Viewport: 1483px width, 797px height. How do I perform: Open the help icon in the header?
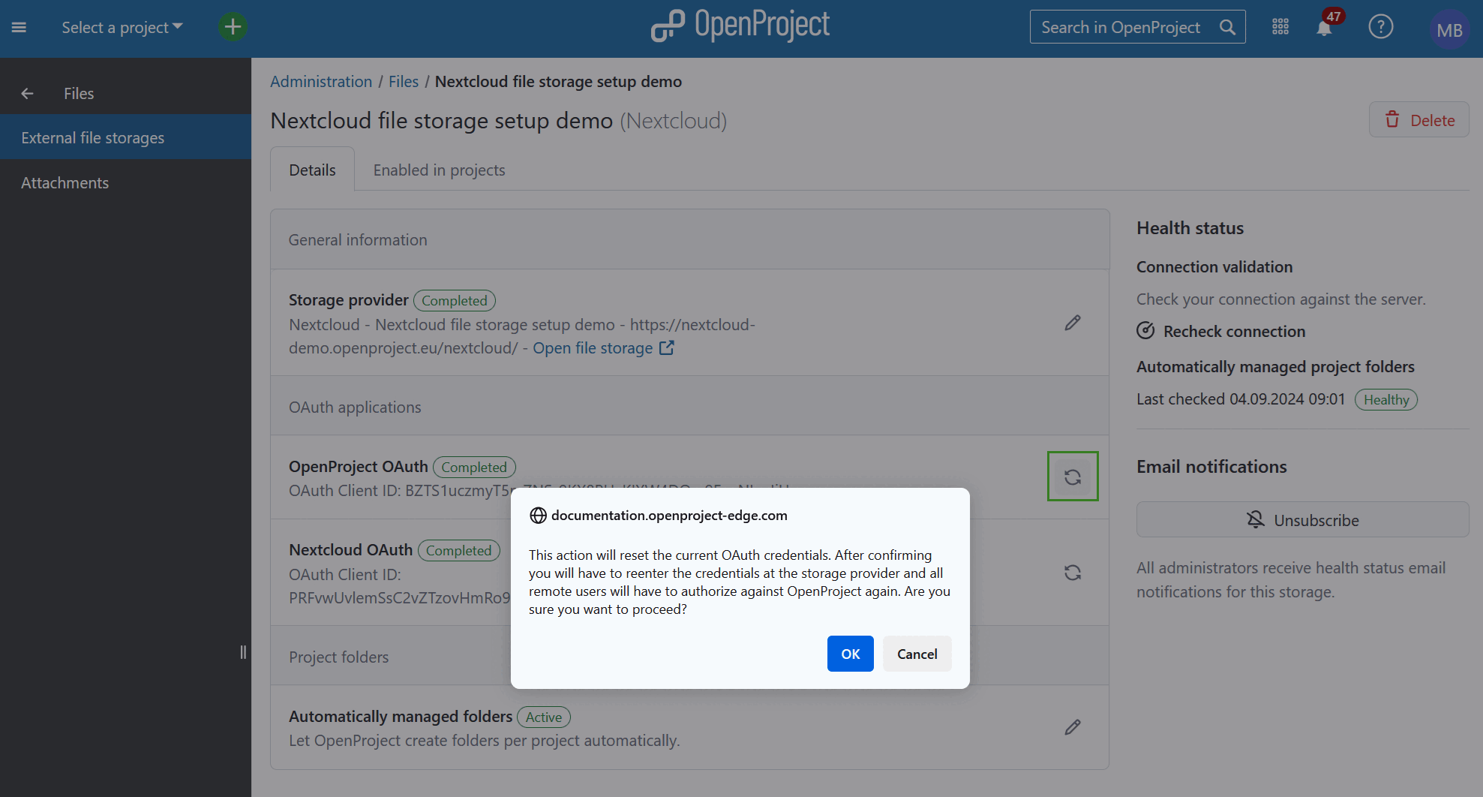[x=1381, y=26]
